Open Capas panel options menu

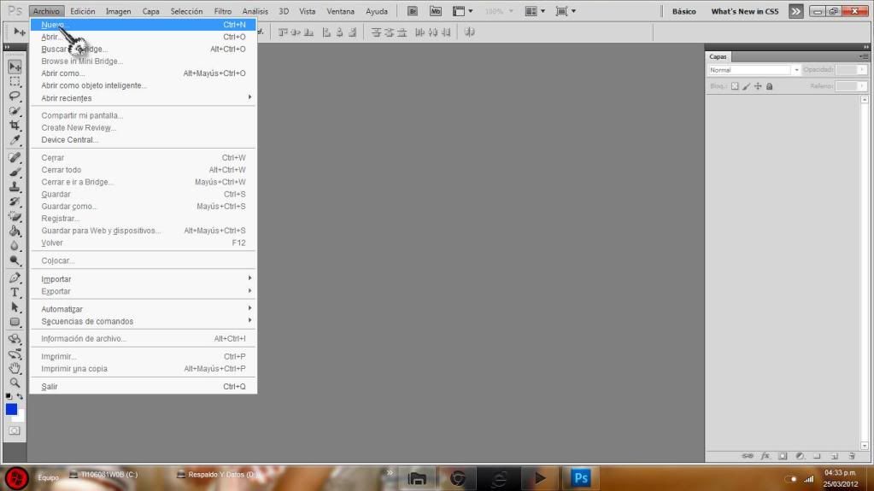pyautogui.click(x=864, y=57)
